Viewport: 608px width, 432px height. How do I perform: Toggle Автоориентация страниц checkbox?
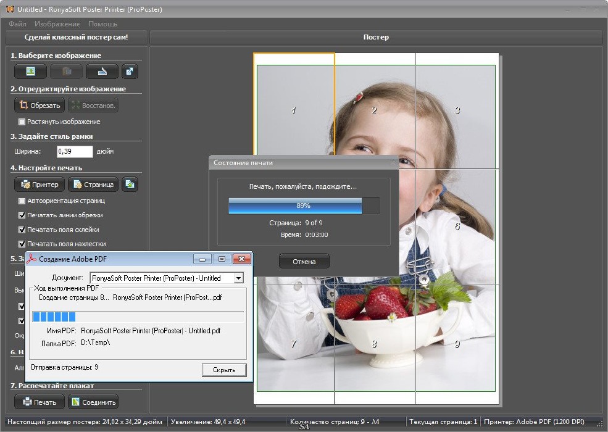pyautogui.click(x=22, y=201)
